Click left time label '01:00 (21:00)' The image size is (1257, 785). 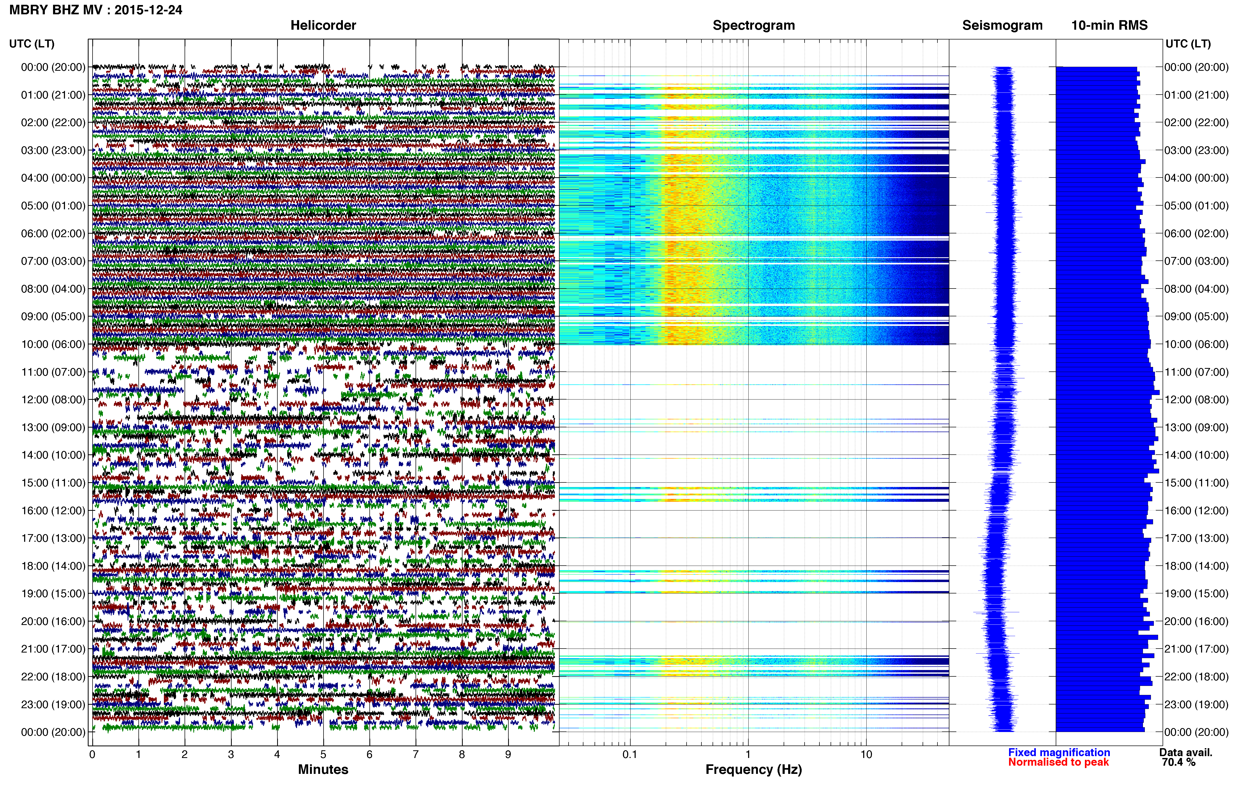[53, 95]
